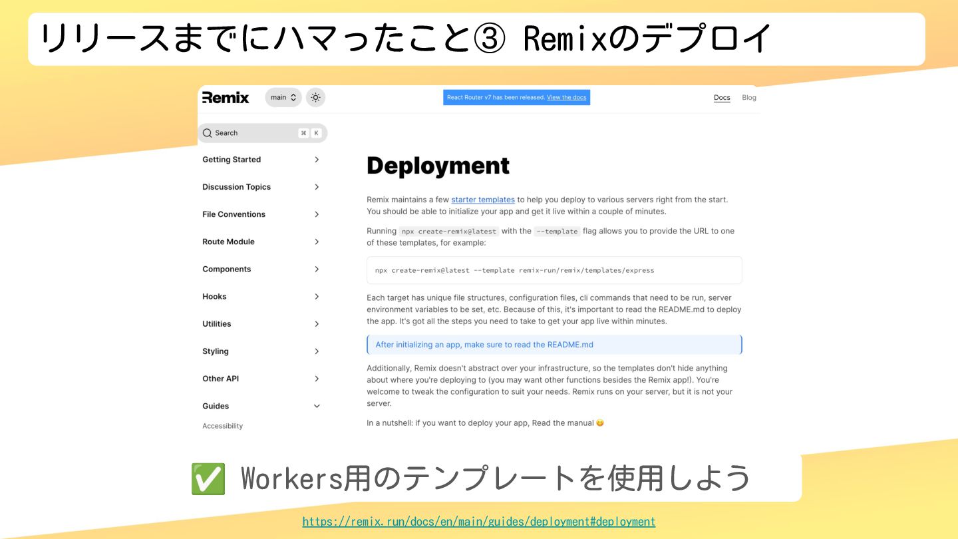
Task: Expand the Utilities chevron
Action: point(317,324)
